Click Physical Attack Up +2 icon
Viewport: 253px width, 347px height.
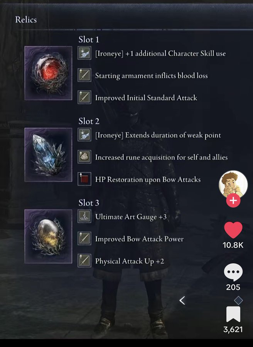(x=84, y=261)
